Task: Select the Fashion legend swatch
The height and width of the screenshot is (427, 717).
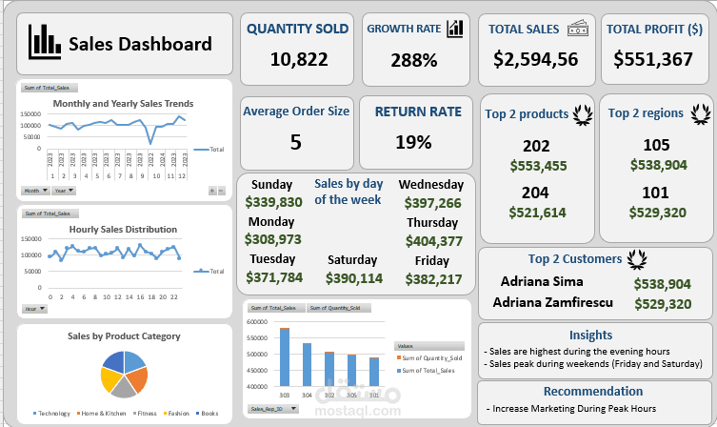Action: tap(165, 414)
